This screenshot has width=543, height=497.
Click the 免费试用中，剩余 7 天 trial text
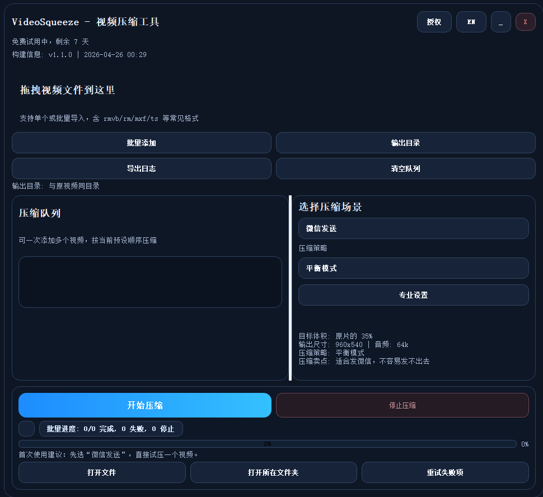(50, 41)
